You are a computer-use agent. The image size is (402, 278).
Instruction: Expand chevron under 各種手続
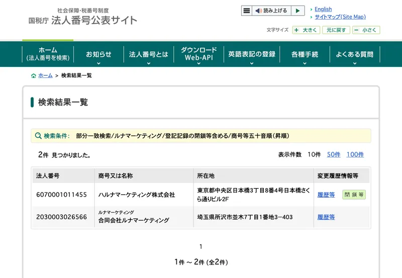tap(305, 63)
